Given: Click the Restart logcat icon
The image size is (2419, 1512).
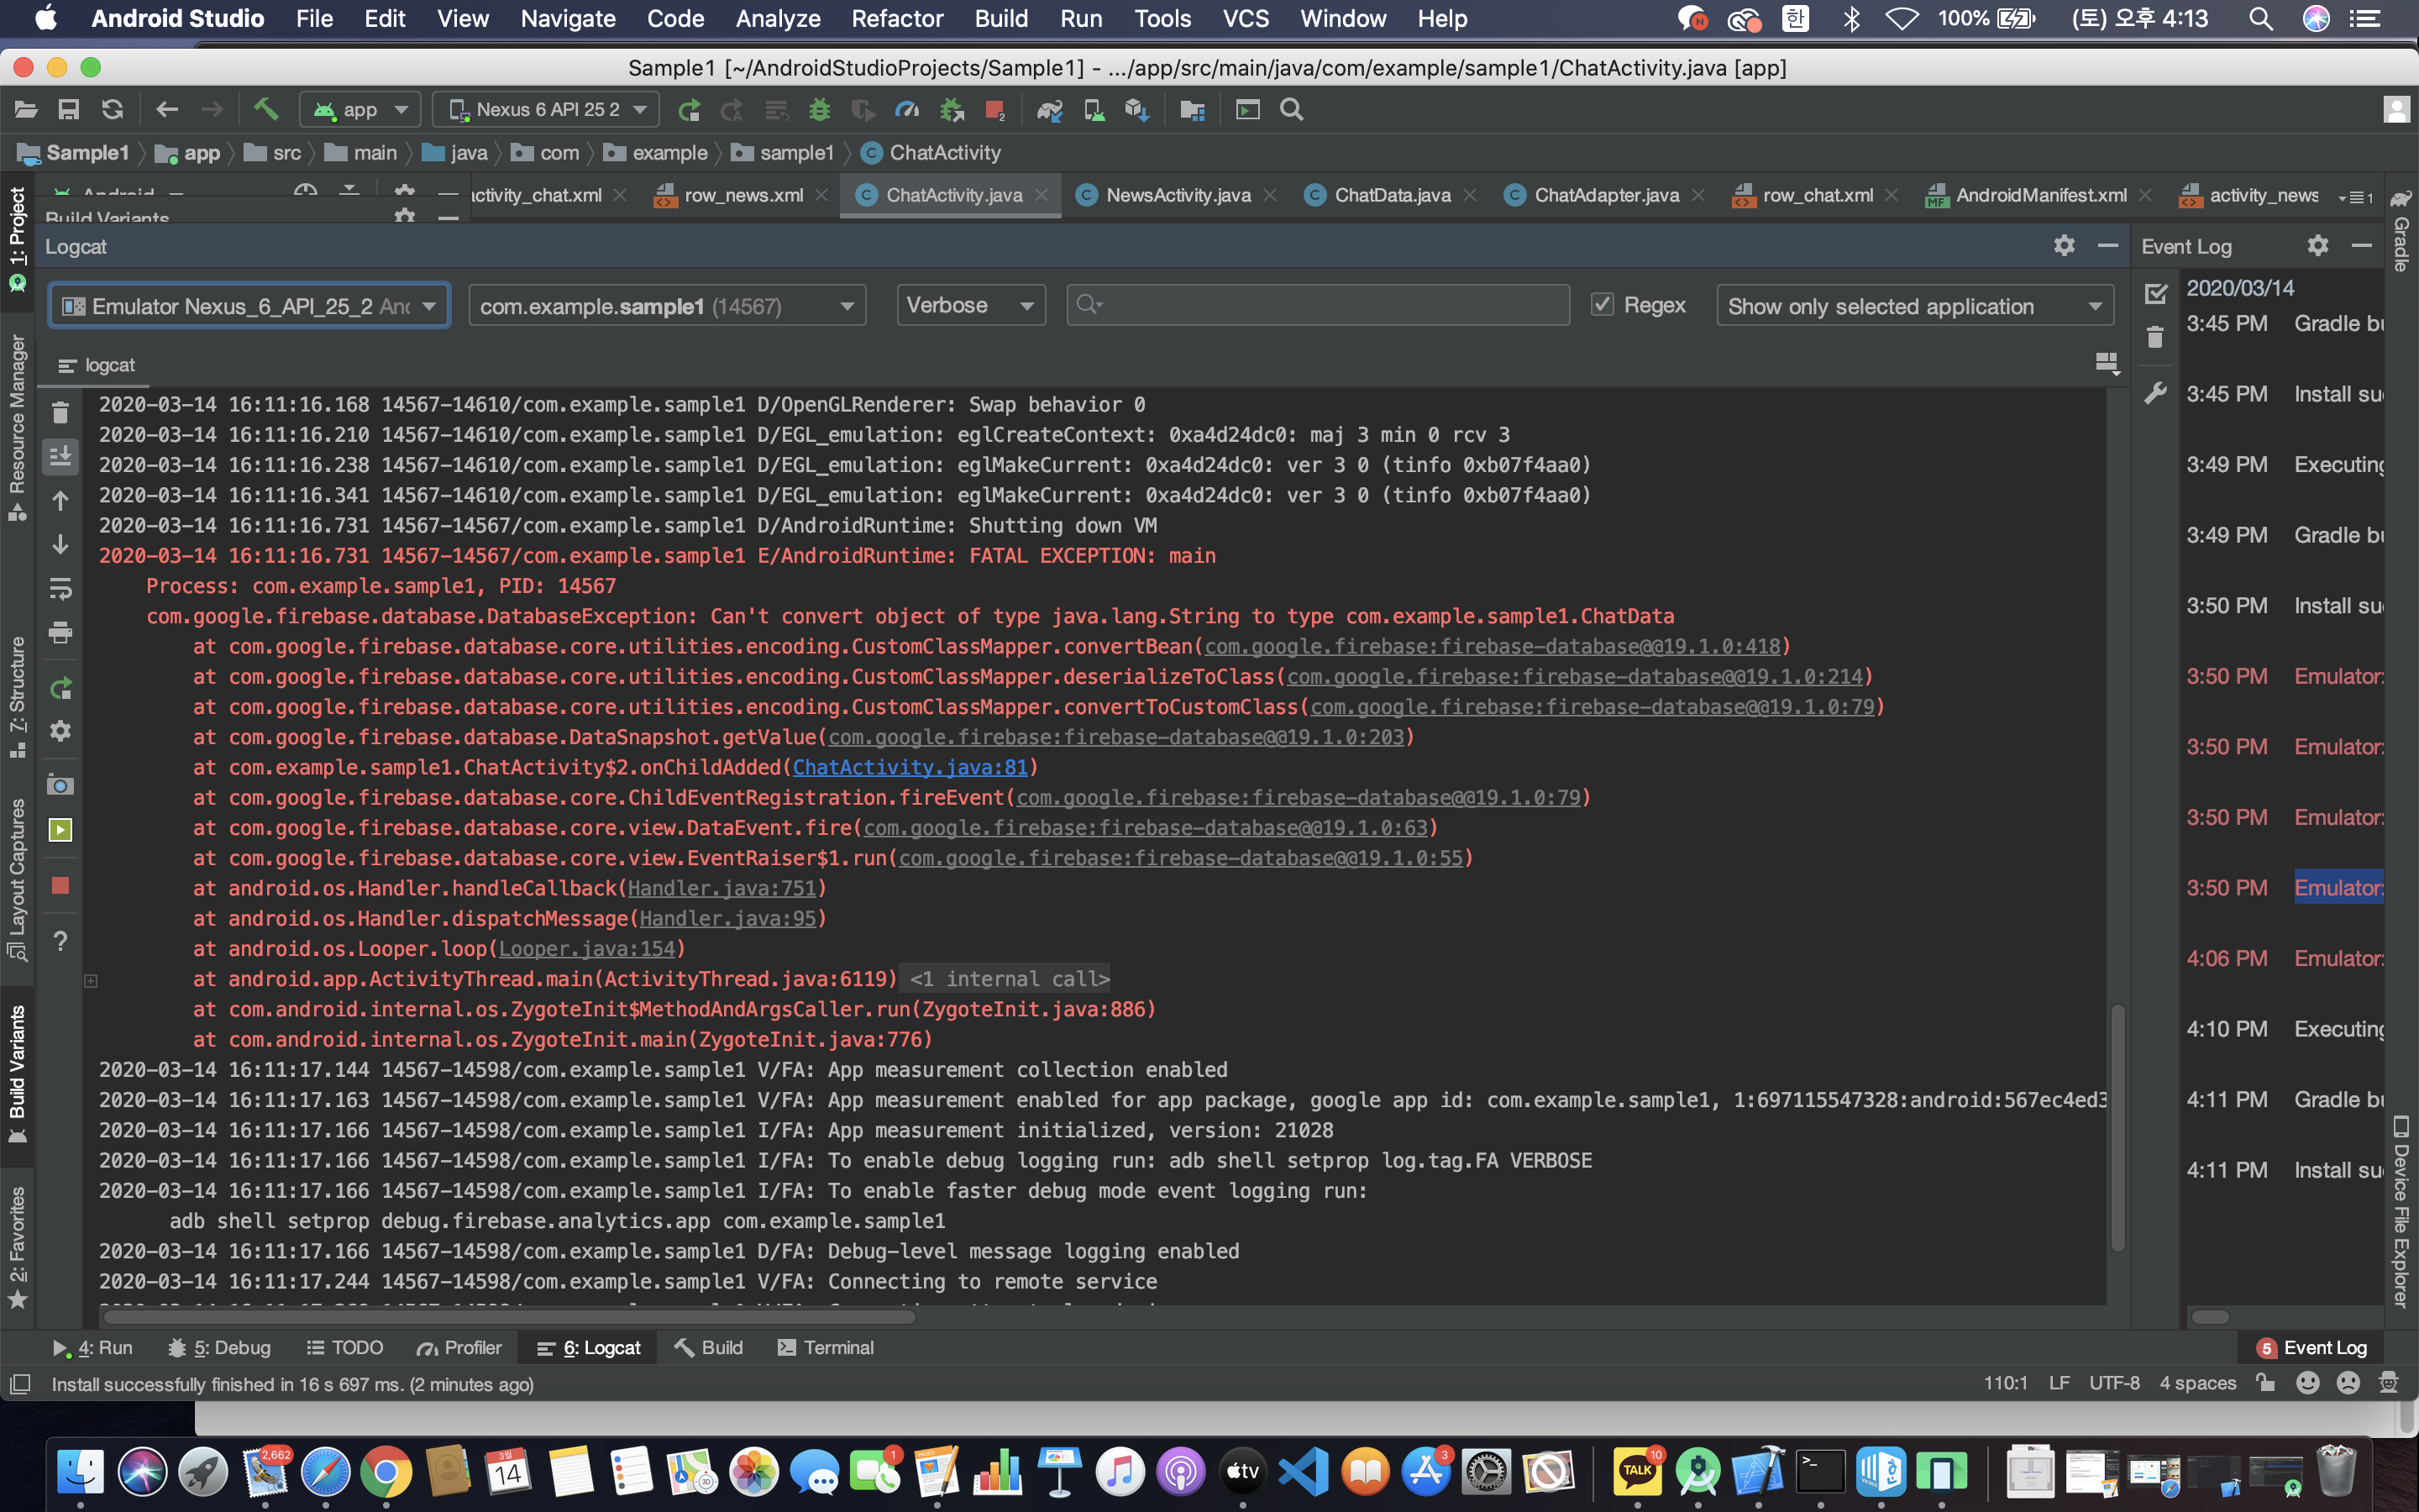Looking at the screenshot, I should pos(60,688).
